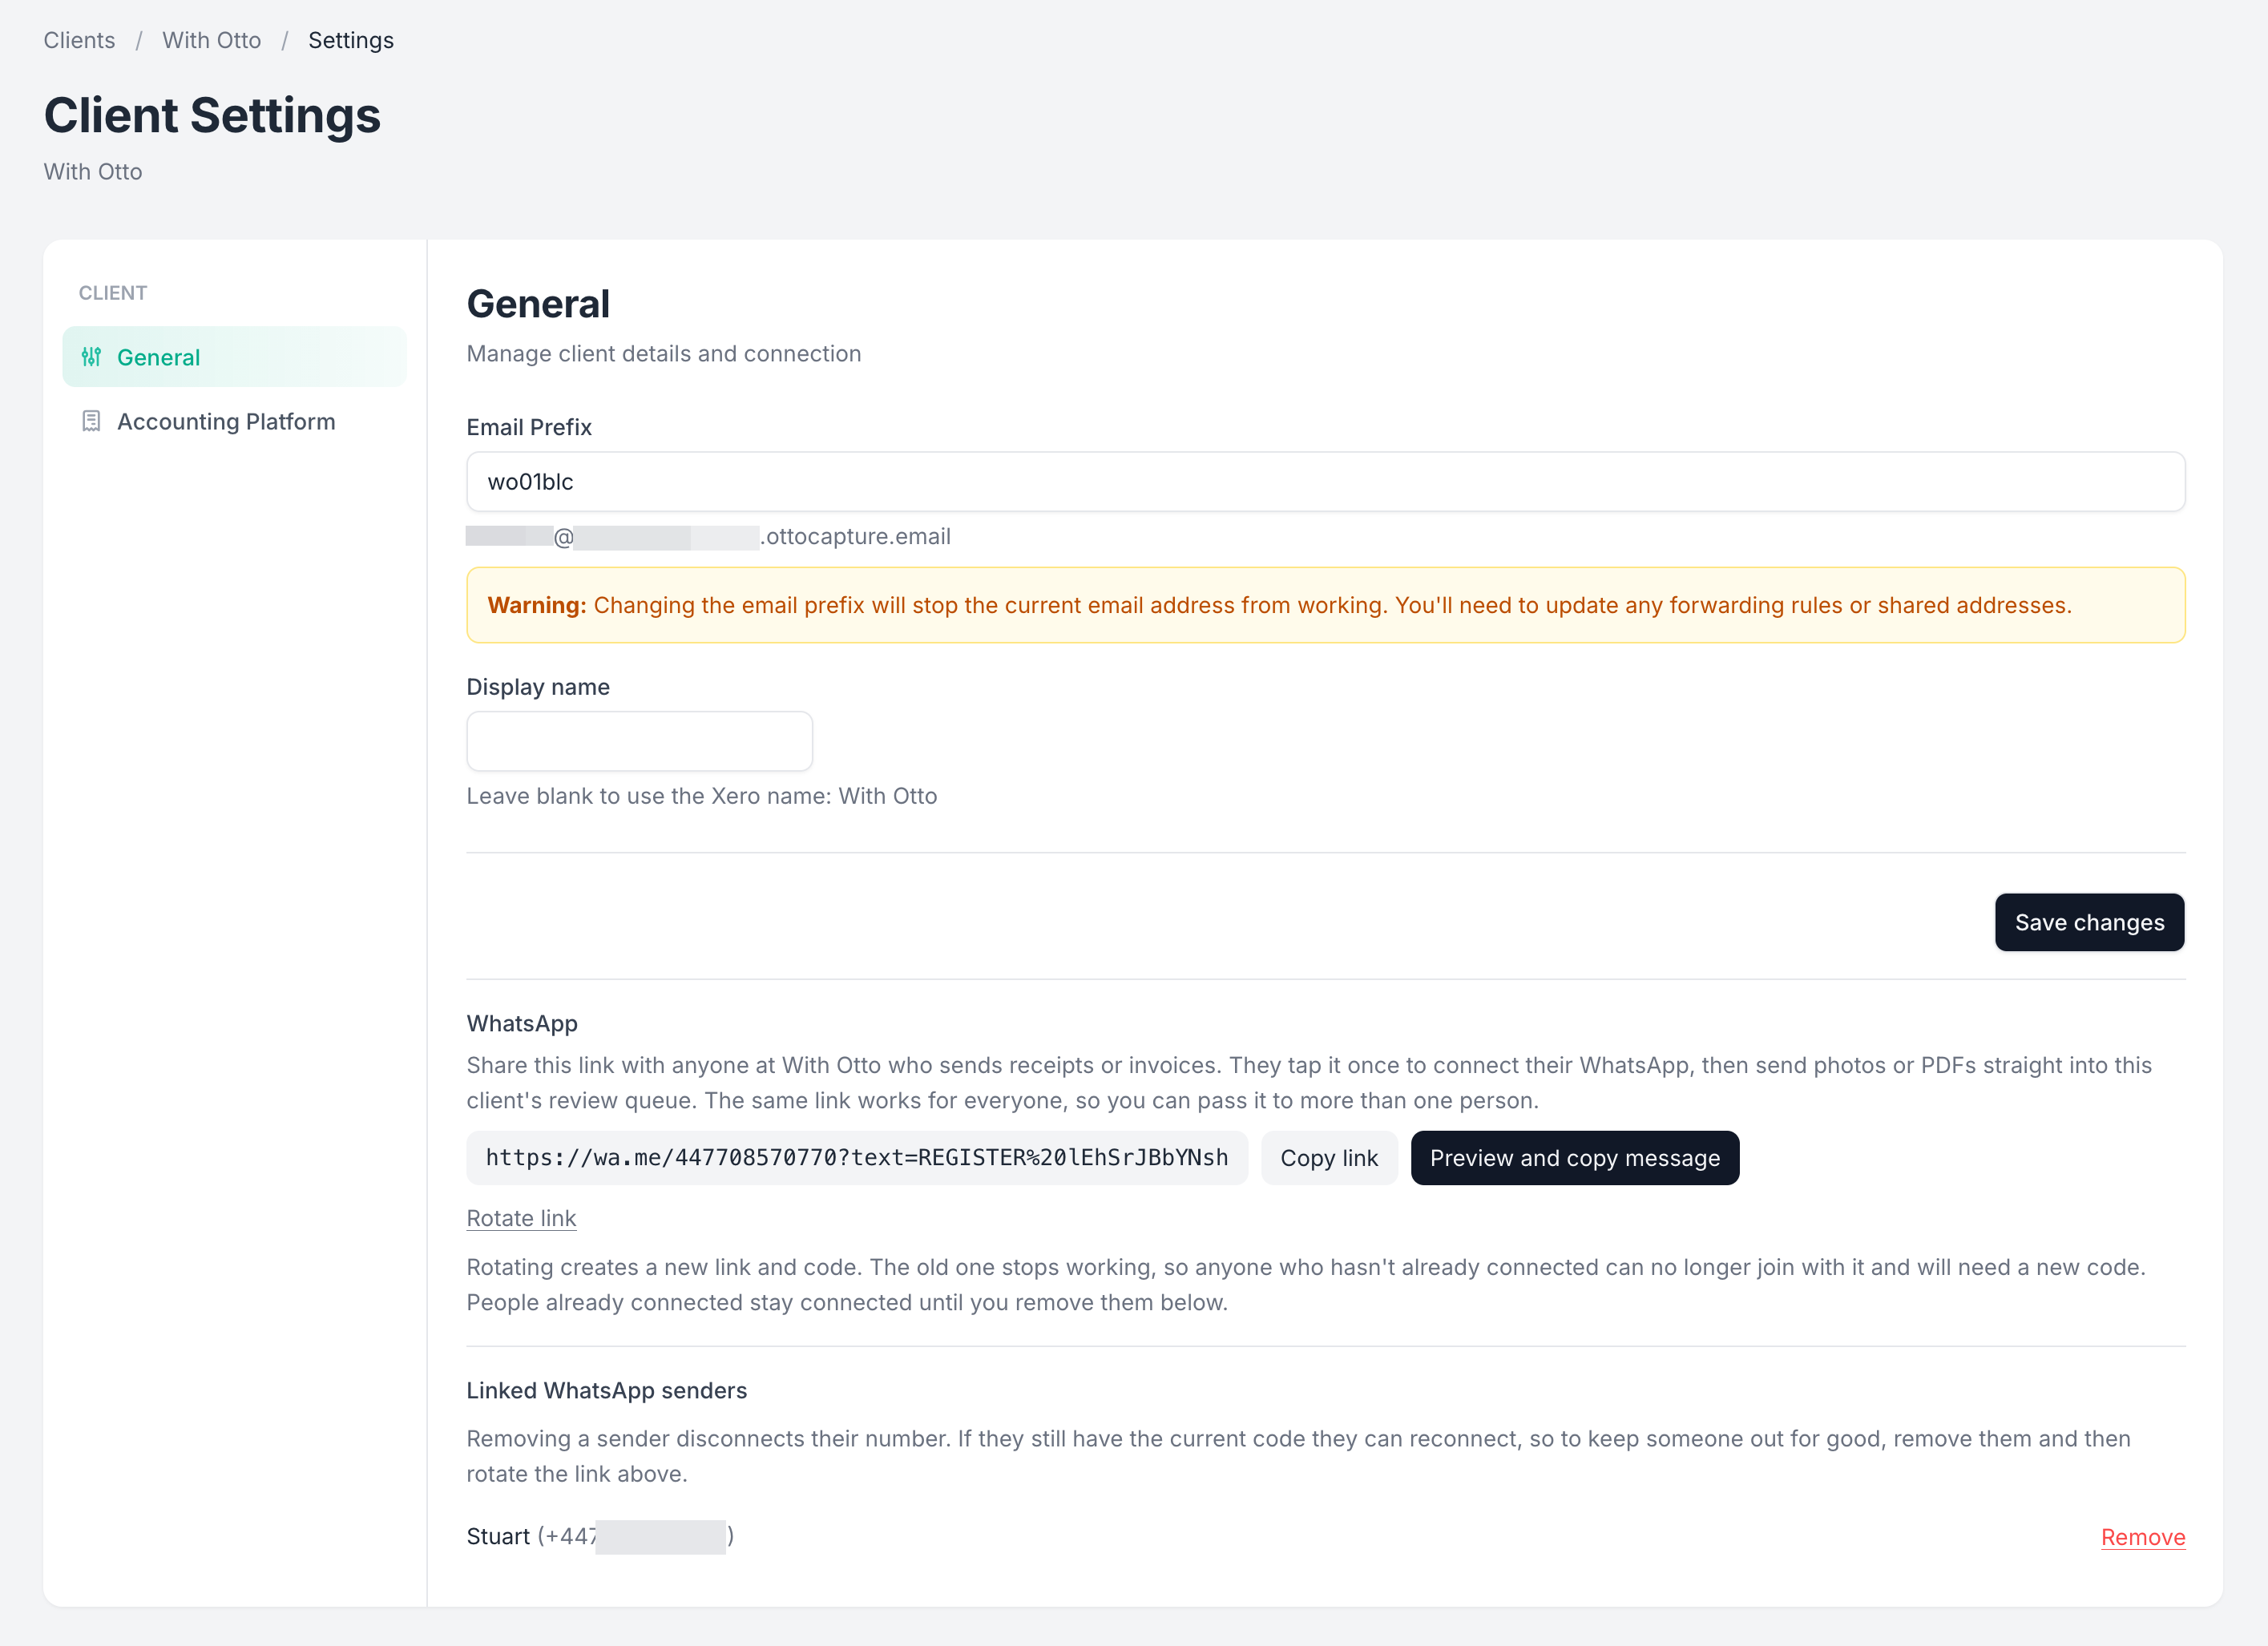Click the General sliders icon in sidebar
2268x1646 pixels.
click(91, 357)
